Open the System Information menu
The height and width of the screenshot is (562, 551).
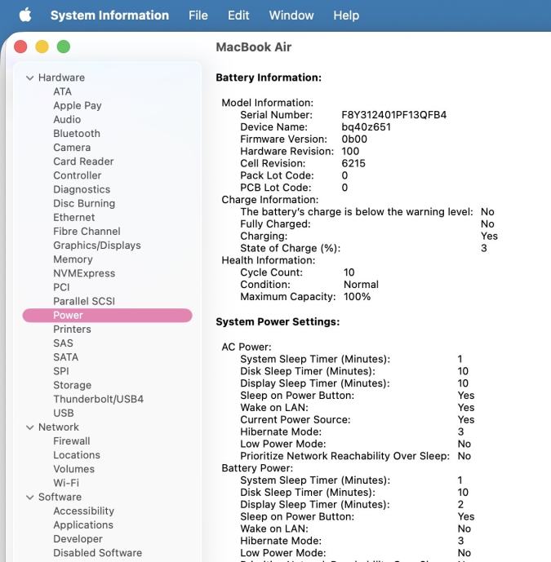pos(109,15)
